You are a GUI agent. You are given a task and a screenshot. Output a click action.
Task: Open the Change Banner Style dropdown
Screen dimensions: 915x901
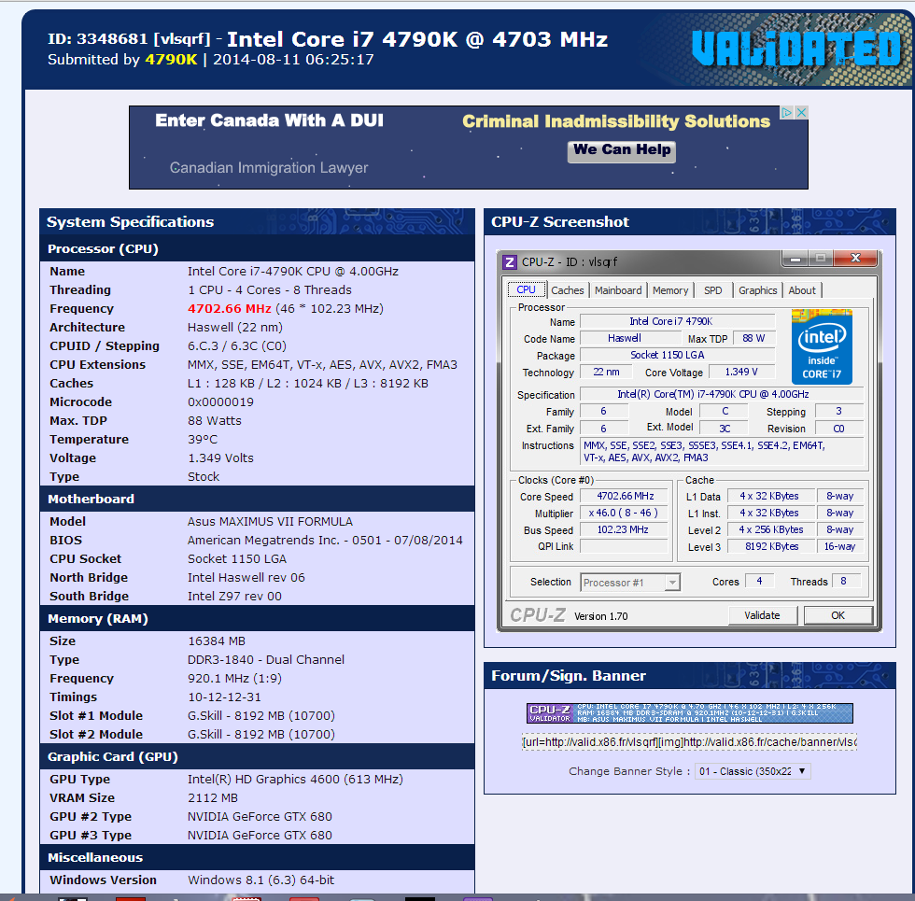click(753, 771)
